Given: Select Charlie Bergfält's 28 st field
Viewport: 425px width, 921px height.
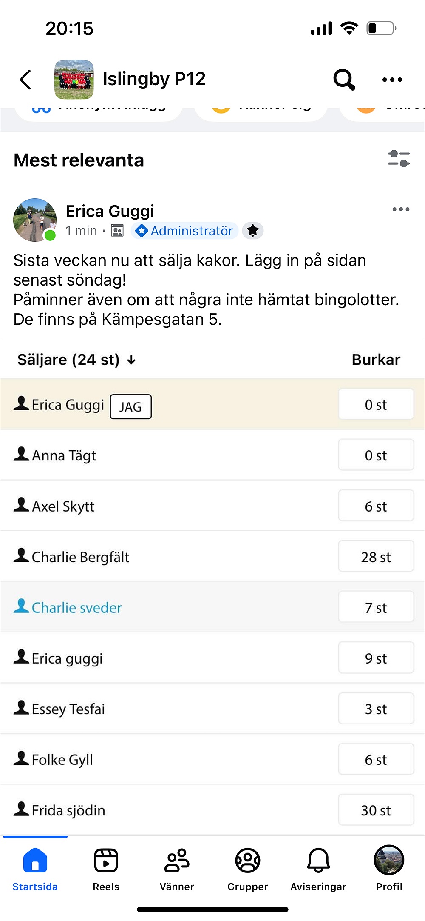Looking at the screenshot, I should tap(376, 557).
